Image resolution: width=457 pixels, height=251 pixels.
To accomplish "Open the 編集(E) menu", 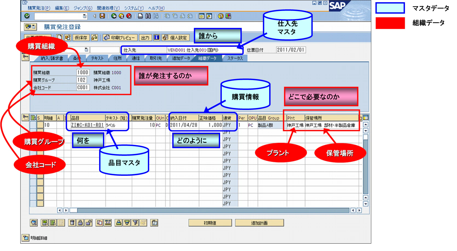I will [x=62, y=8].
